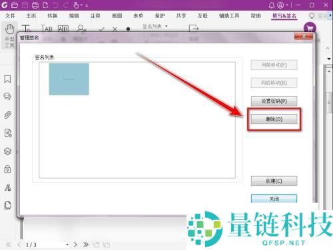
Task: Open the digital signatures pen panel
Action: (x=7, y=188)
